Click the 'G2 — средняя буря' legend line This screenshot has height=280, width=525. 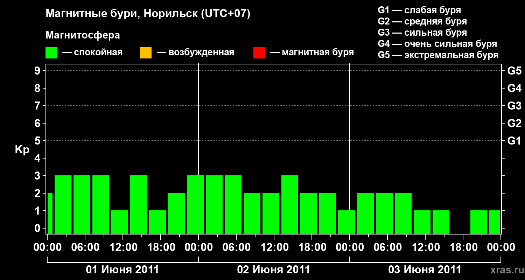422,21
